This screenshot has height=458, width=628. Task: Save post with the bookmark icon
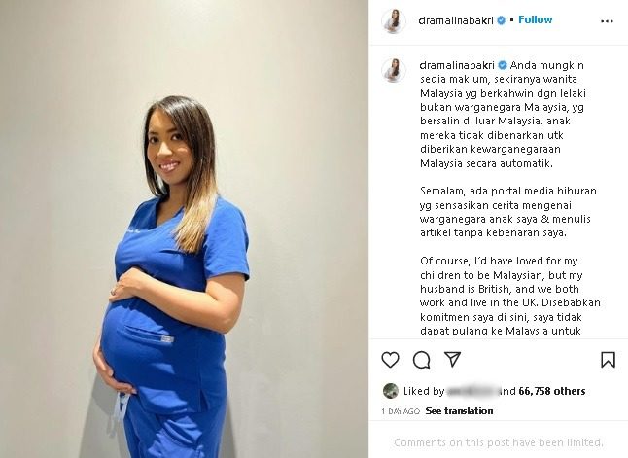[x=608, y=360]
